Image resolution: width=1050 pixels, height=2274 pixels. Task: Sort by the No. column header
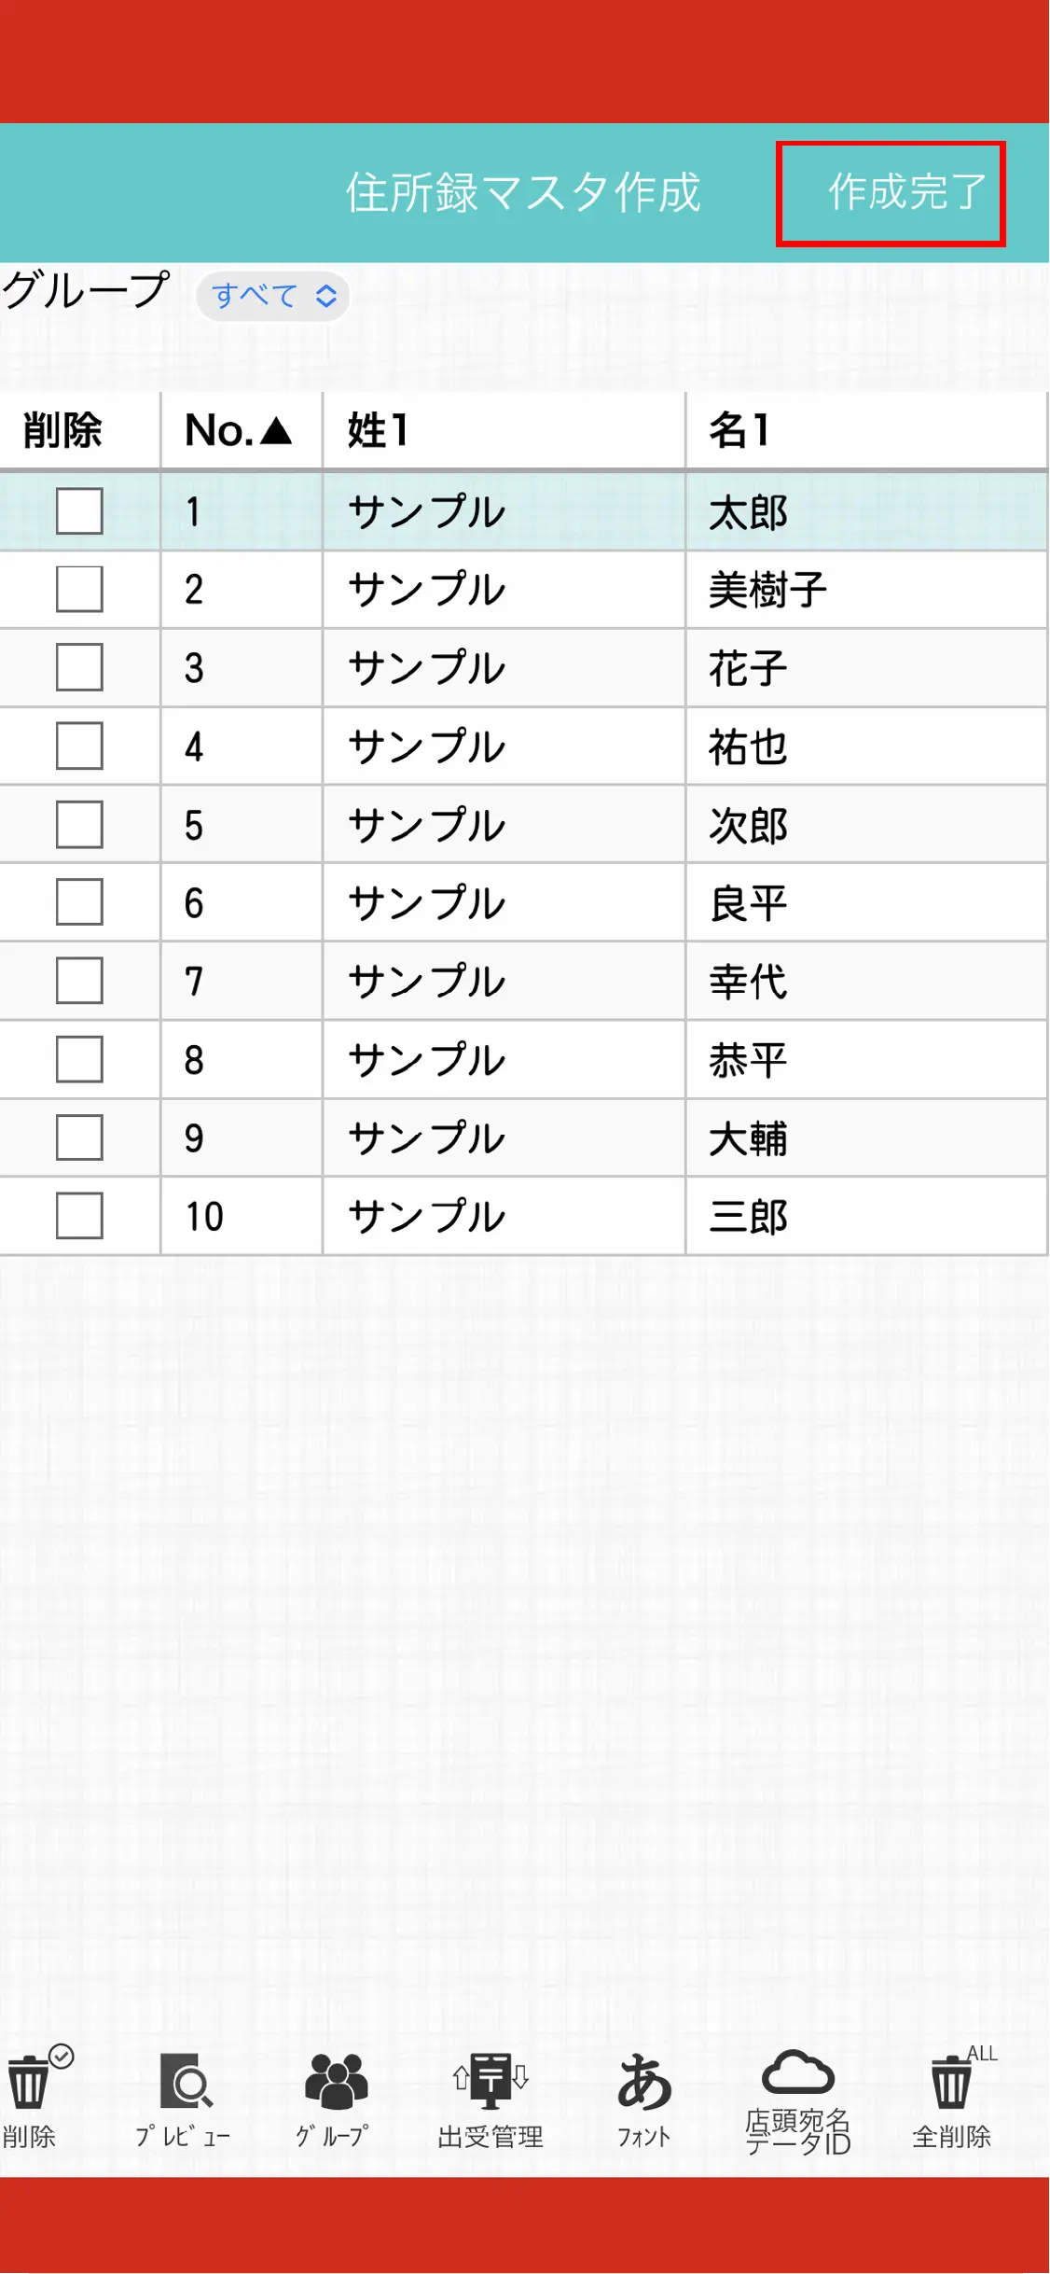[x=240, y=430]
